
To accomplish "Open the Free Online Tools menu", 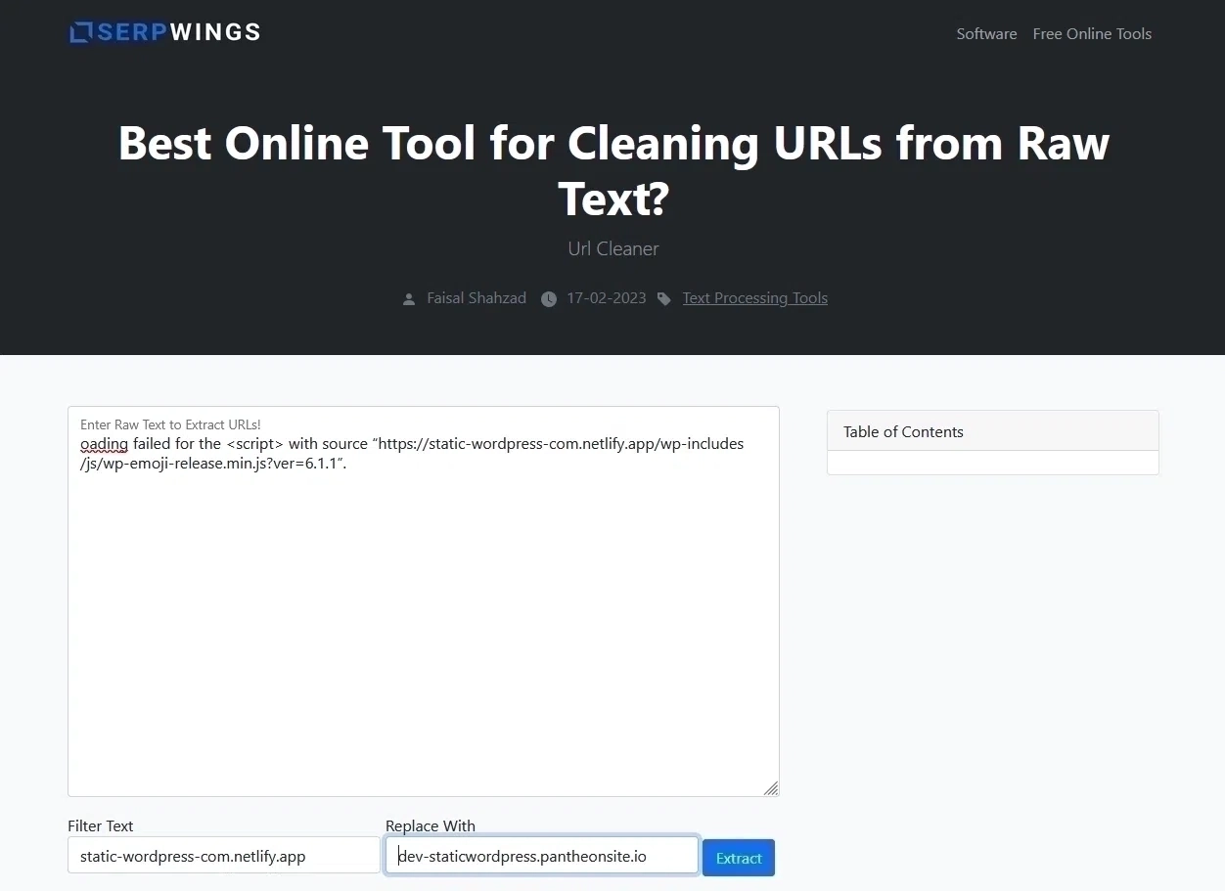I will (x=1092, y=33).
